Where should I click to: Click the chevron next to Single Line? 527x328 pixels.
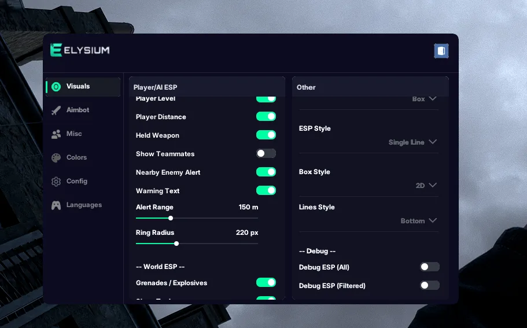(433, 142)
